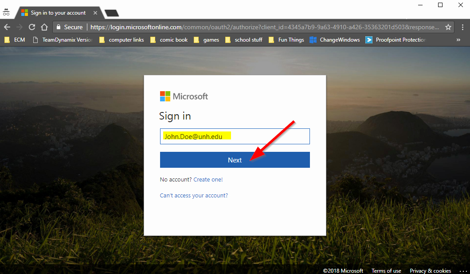Open the ChangeWindows bookmark
The image size is (470, 274).
click(x=335, y=40)
